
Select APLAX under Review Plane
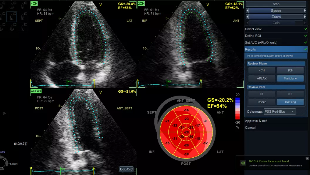pyautogui.click(x=262, y=79)
